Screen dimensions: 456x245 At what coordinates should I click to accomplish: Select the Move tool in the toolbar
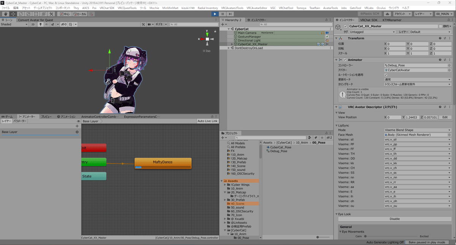click(13, 14)
